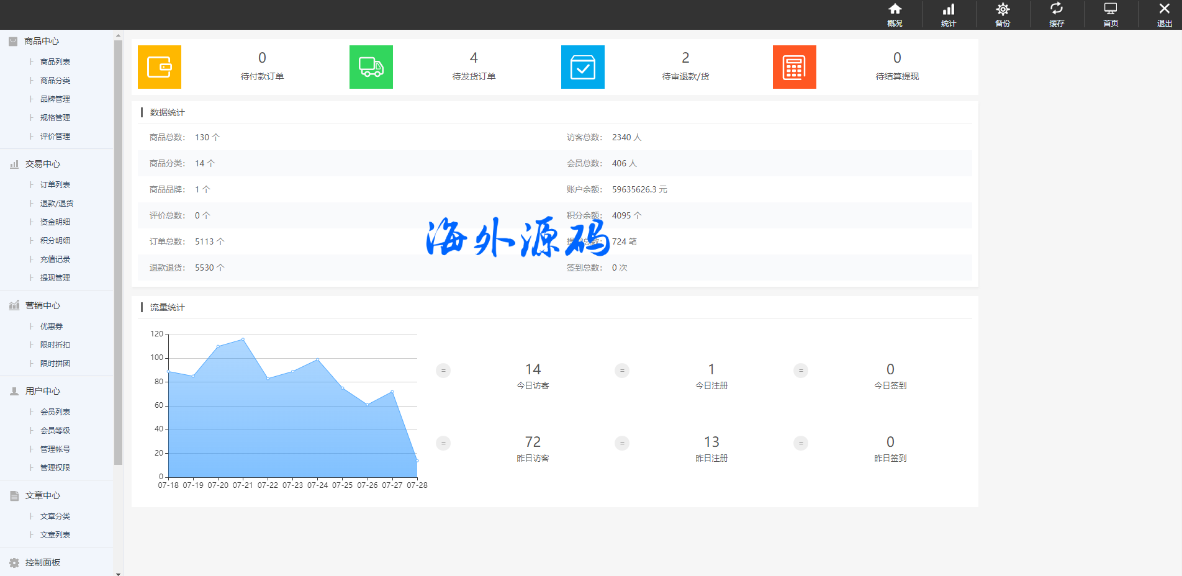Collapse the 商品中心 sidebar section
This screenshot has width=1182, height=576.
[42, 41]
